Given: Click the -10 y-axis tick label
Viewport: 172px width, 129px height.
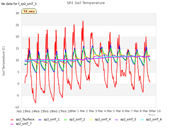Looking at the screenshot, I should pos(17,107).
